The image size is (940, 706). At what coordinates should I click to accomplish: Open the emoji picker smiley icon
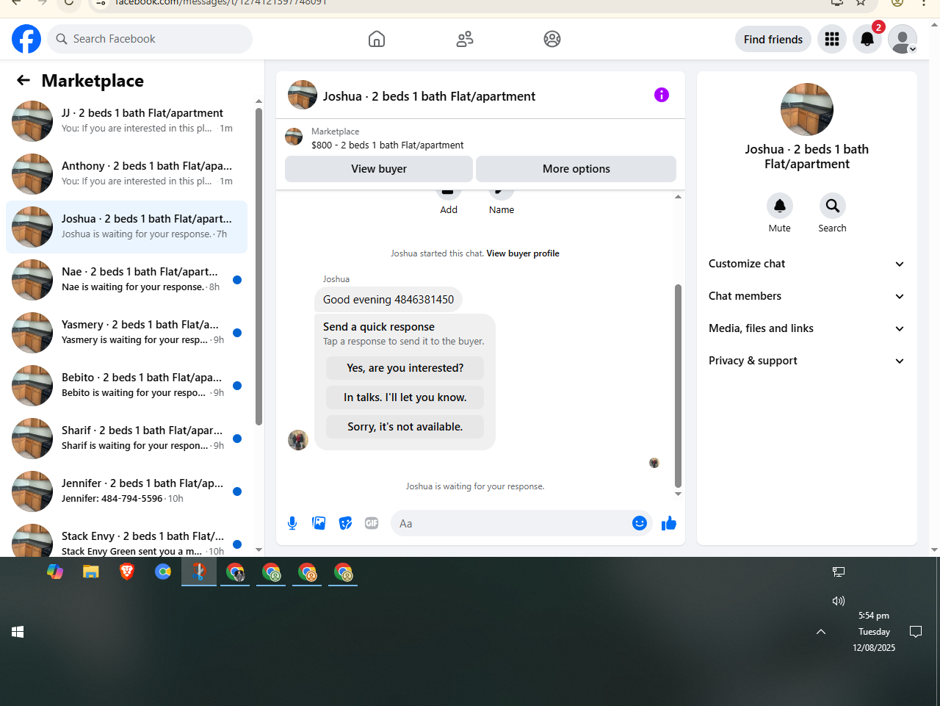pos(640,523)
